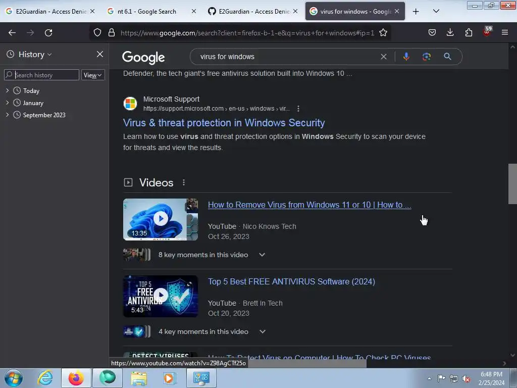Close the History sidebar
517x388 pixels.
99,54
